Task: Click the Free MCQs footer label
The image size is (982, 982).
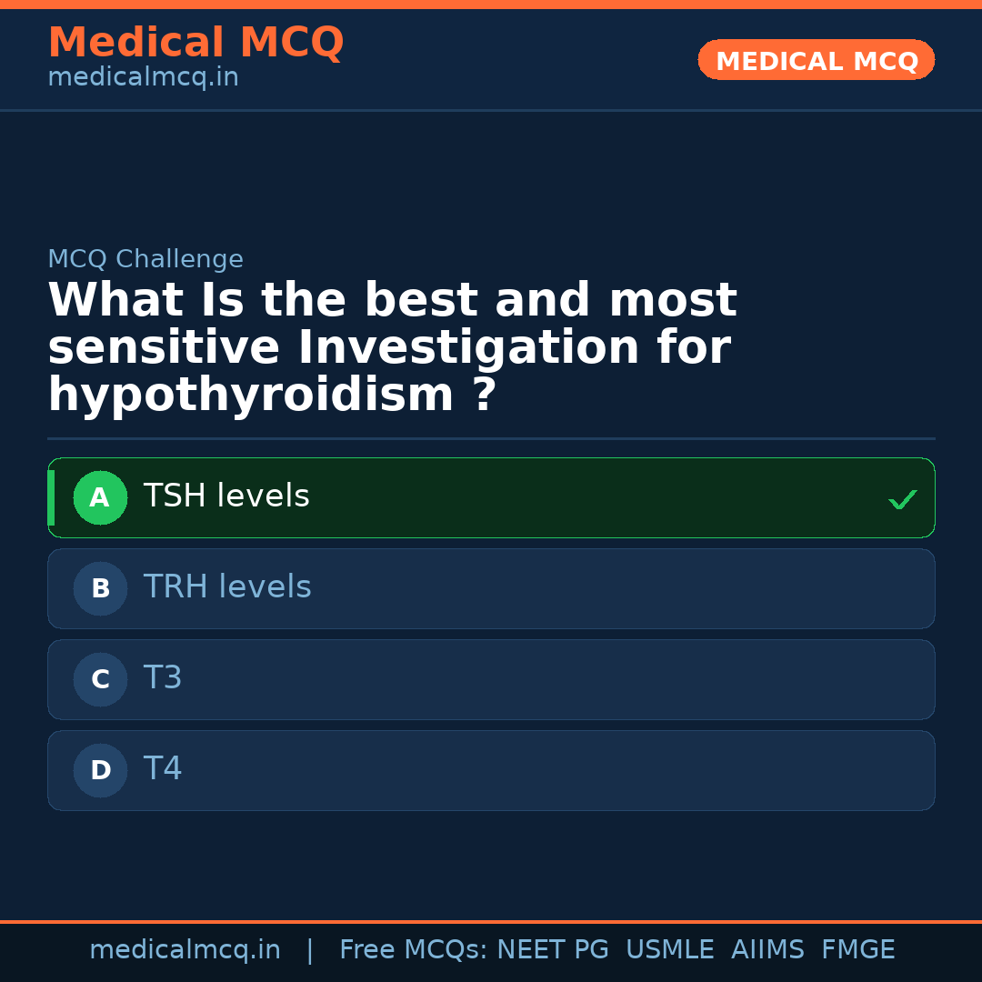Action: coord(414,950)
